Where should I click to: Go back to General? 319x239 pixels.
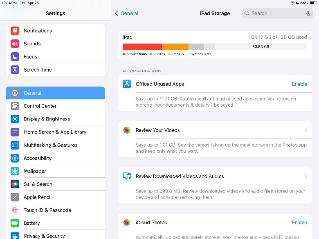(126, 13)
